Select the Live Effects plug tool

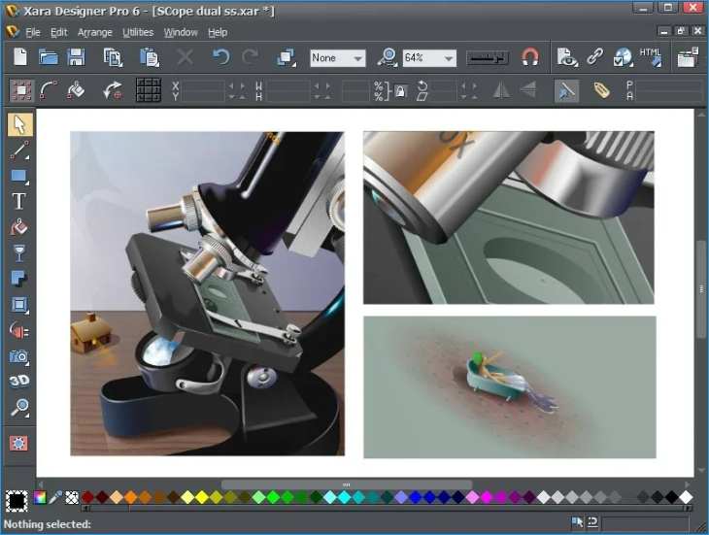(x=19, y=331)
